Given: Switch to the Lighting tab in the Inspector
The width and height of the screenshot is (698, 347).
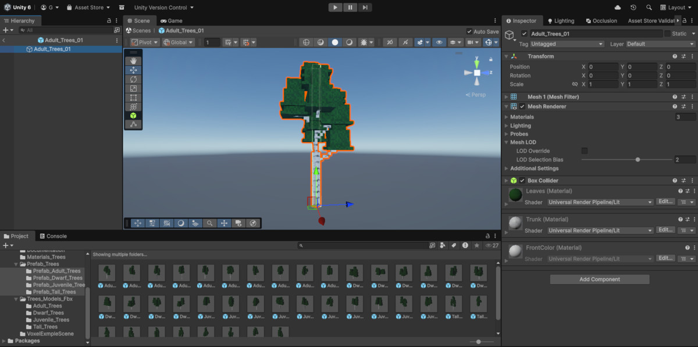Looking at the screenshot, I should click(560, 20).
